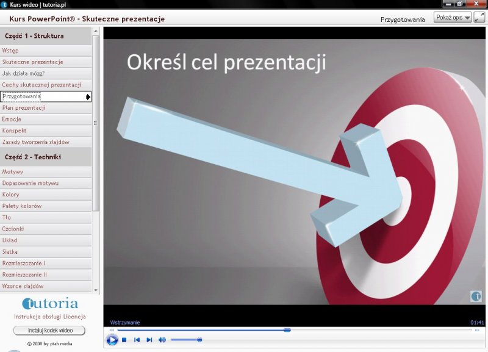The width and height of the screenshot is (488, 352).
Task: Click the video seek bar handle
Action: 287,330
